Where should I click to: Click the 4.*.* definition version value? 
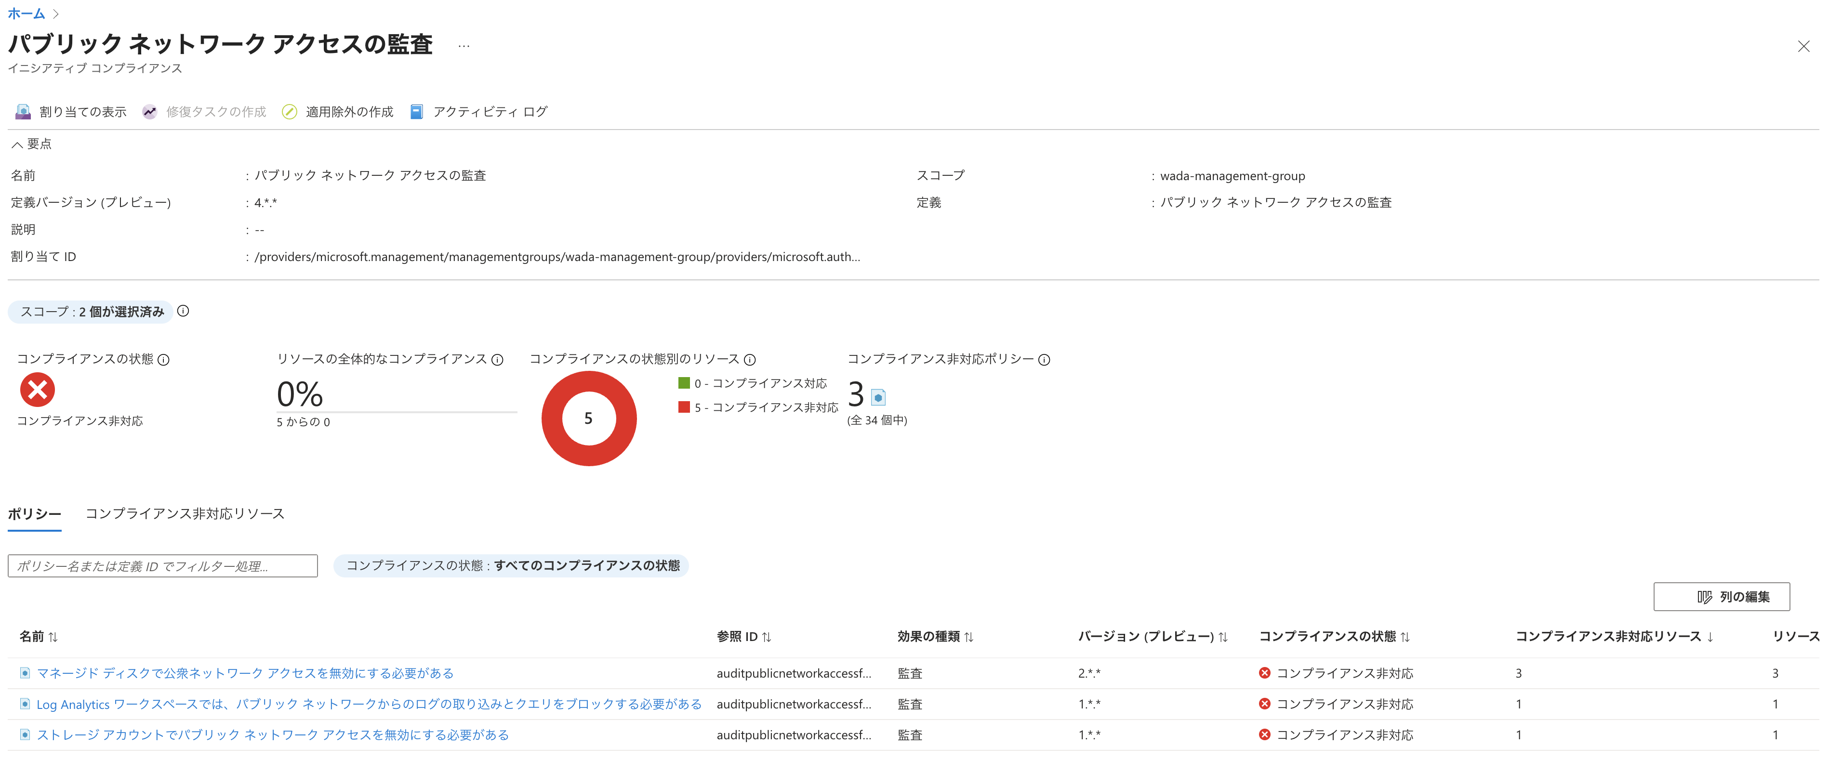point(265,202)
